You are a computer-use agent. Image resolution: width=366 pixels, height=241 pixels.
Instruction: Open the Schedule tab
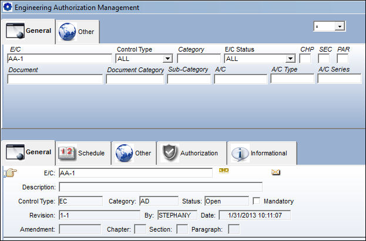point(83,153)
